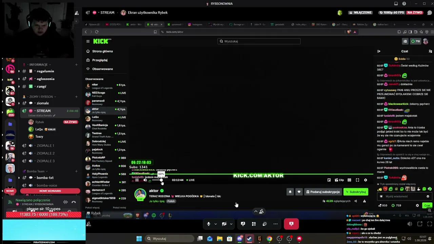Viewport: 434px width, 244px height.
Task: Collapse the INFORMACJE category
Action: pyautogui.click(x=38, y=64)
